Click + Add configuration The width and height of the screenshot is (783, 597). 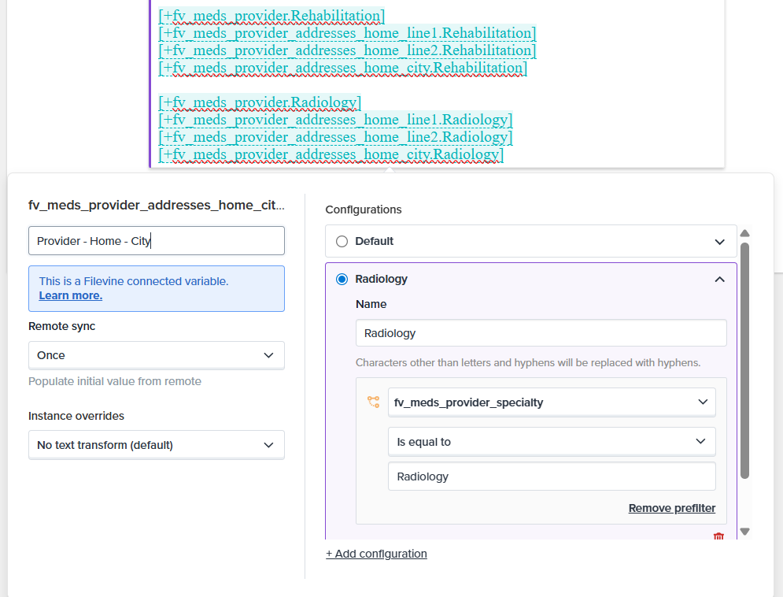376,554
